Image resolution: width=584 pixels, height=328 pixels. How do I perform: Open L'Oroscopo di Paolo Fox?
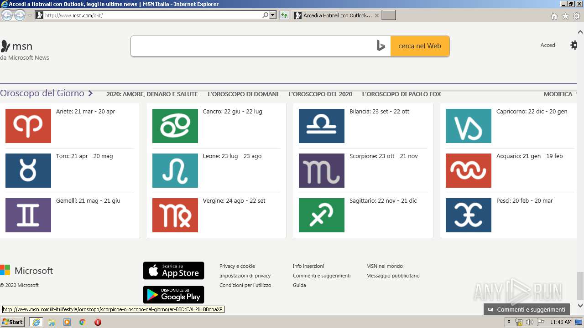tap(401, 94)
